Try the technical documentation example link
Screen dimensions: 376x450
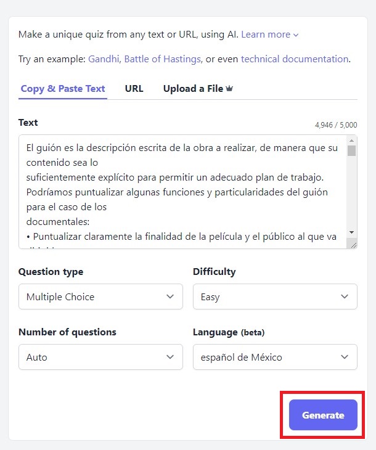tap(295, 59)
